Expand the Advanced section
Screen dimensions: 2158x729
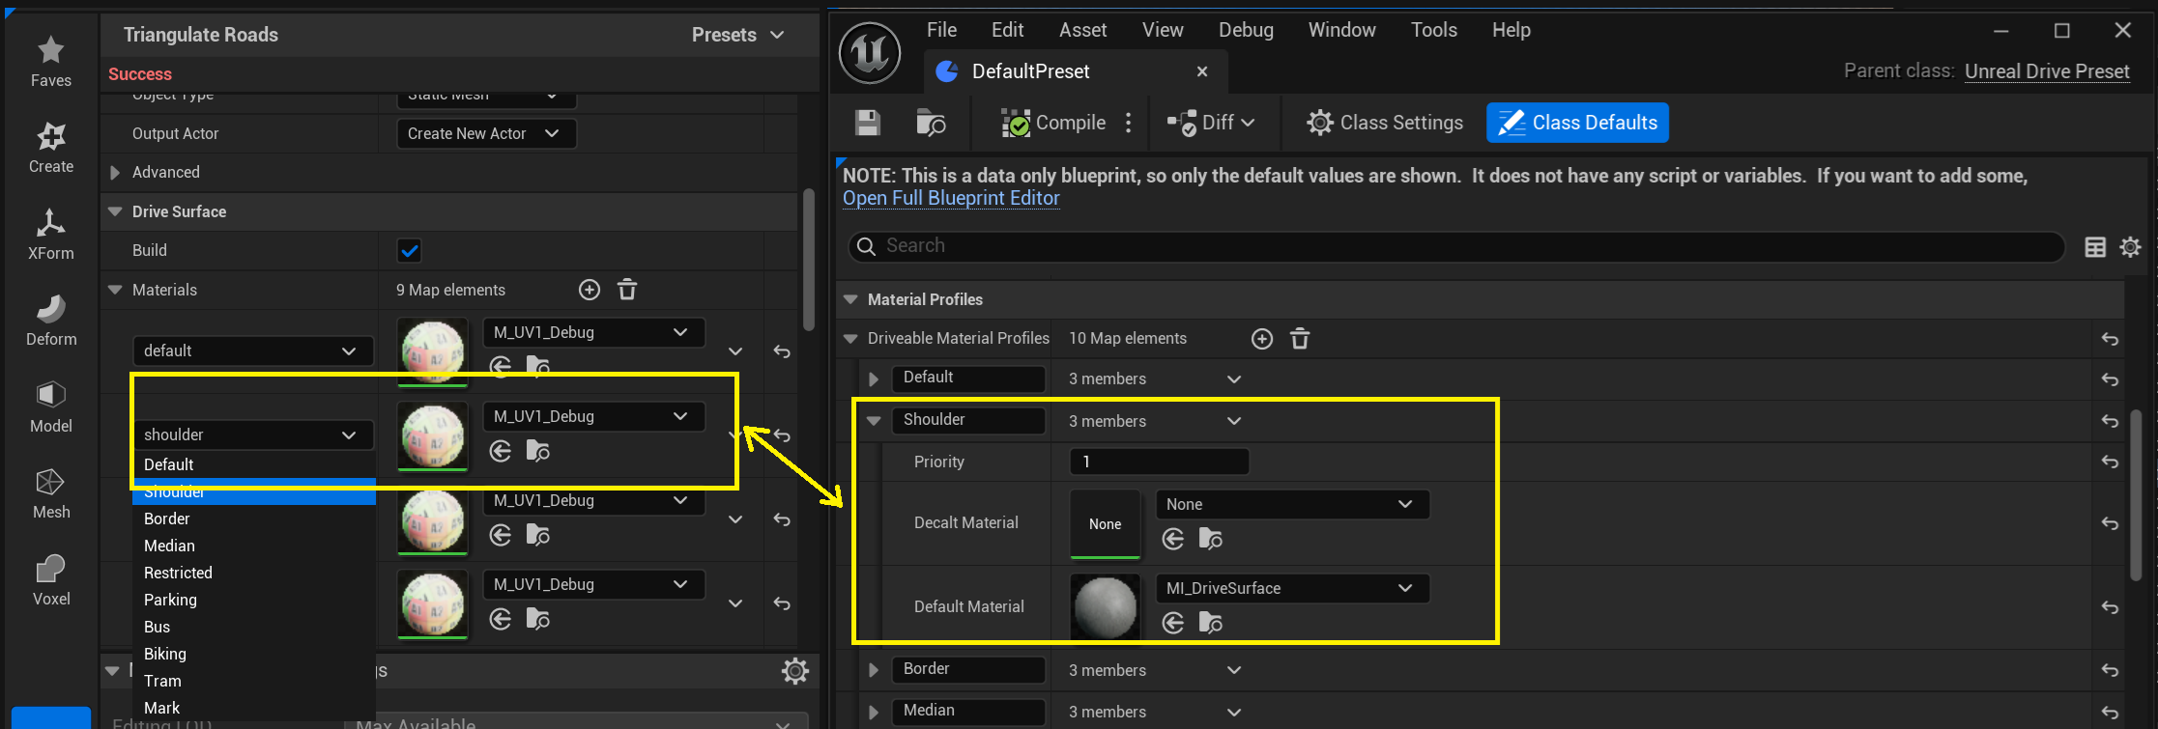coord(115,173)
